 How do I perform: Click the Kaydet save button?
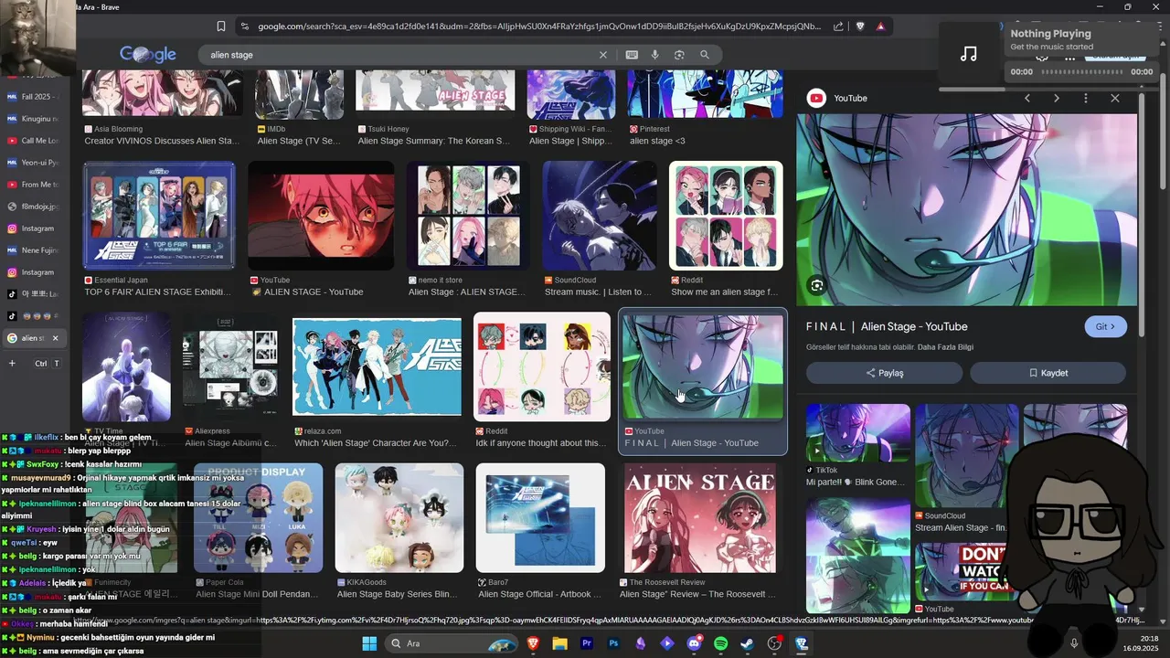(1048, 373)
